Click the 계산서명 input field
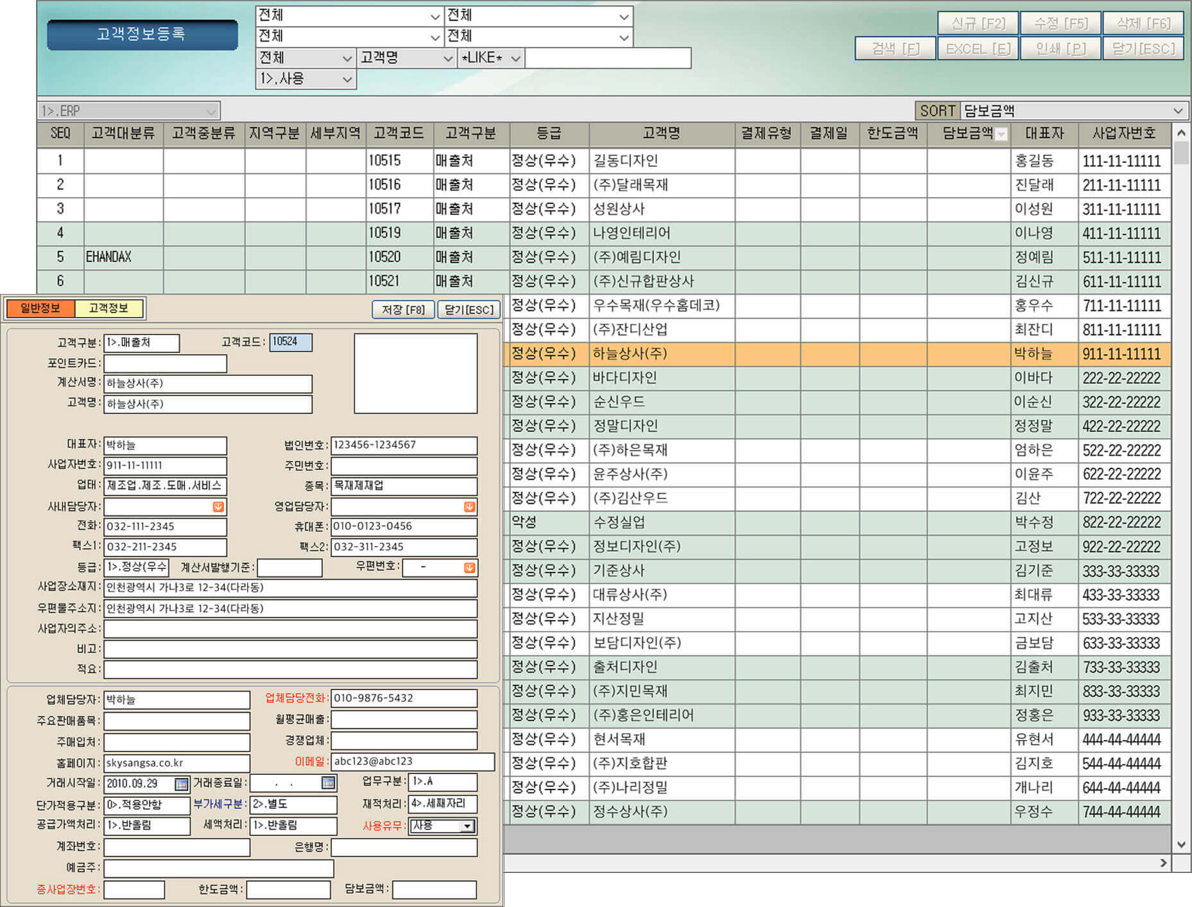 pyautogui.click(x=208, y=384)
